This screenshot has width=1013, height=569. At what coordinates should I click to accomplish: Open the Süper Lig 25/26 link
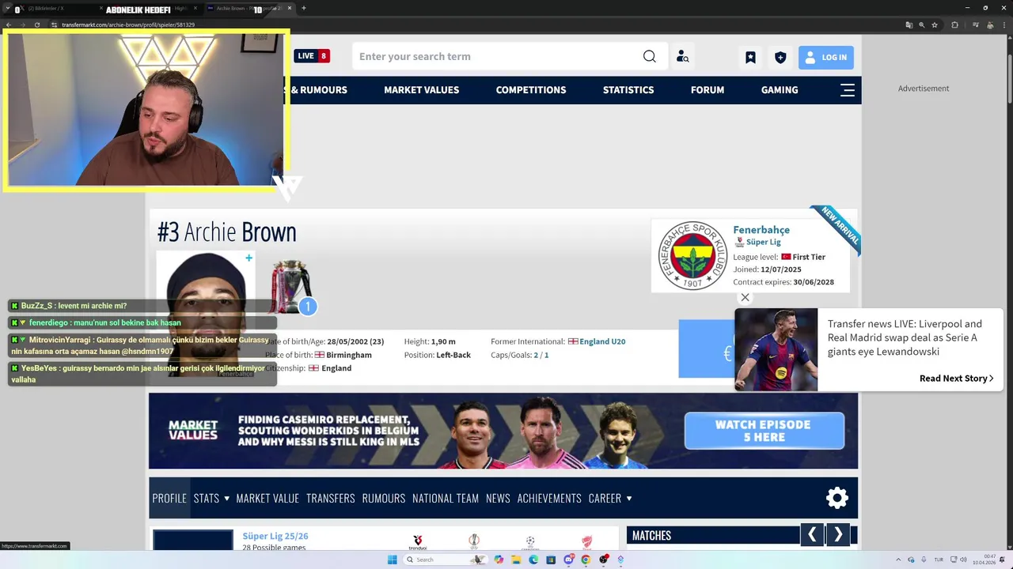(x=275, y=536)
